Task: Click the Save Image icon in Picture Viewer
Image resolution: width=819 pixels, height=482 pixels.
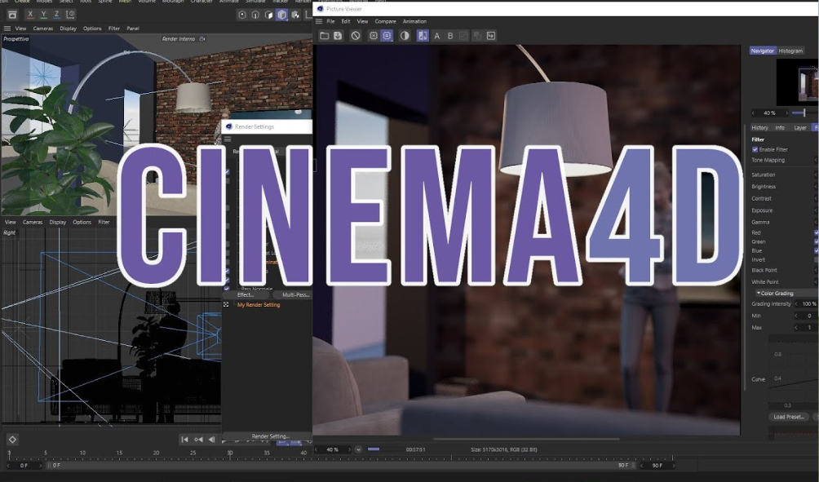Action: coord(336,36)
